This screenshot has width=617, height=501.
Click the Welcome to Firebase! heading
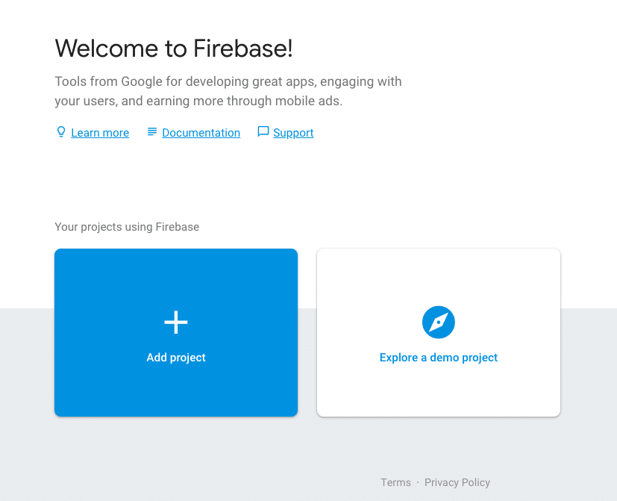tap(174, 49)
